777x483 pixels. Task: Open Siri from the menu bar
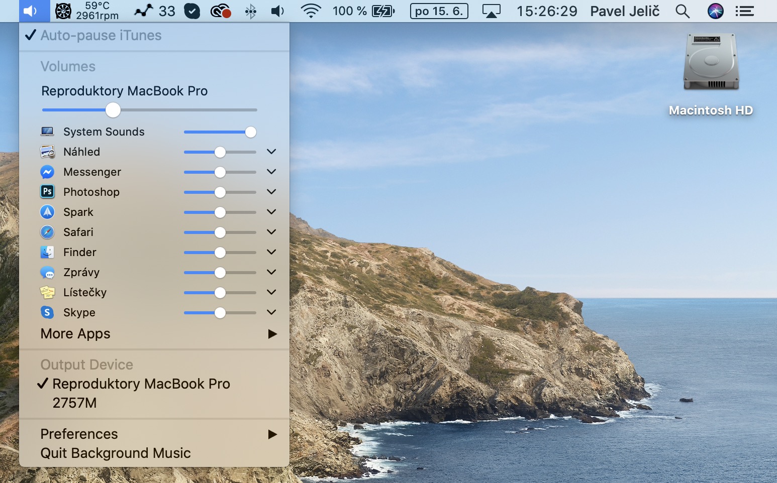click(x=715, y=11)
